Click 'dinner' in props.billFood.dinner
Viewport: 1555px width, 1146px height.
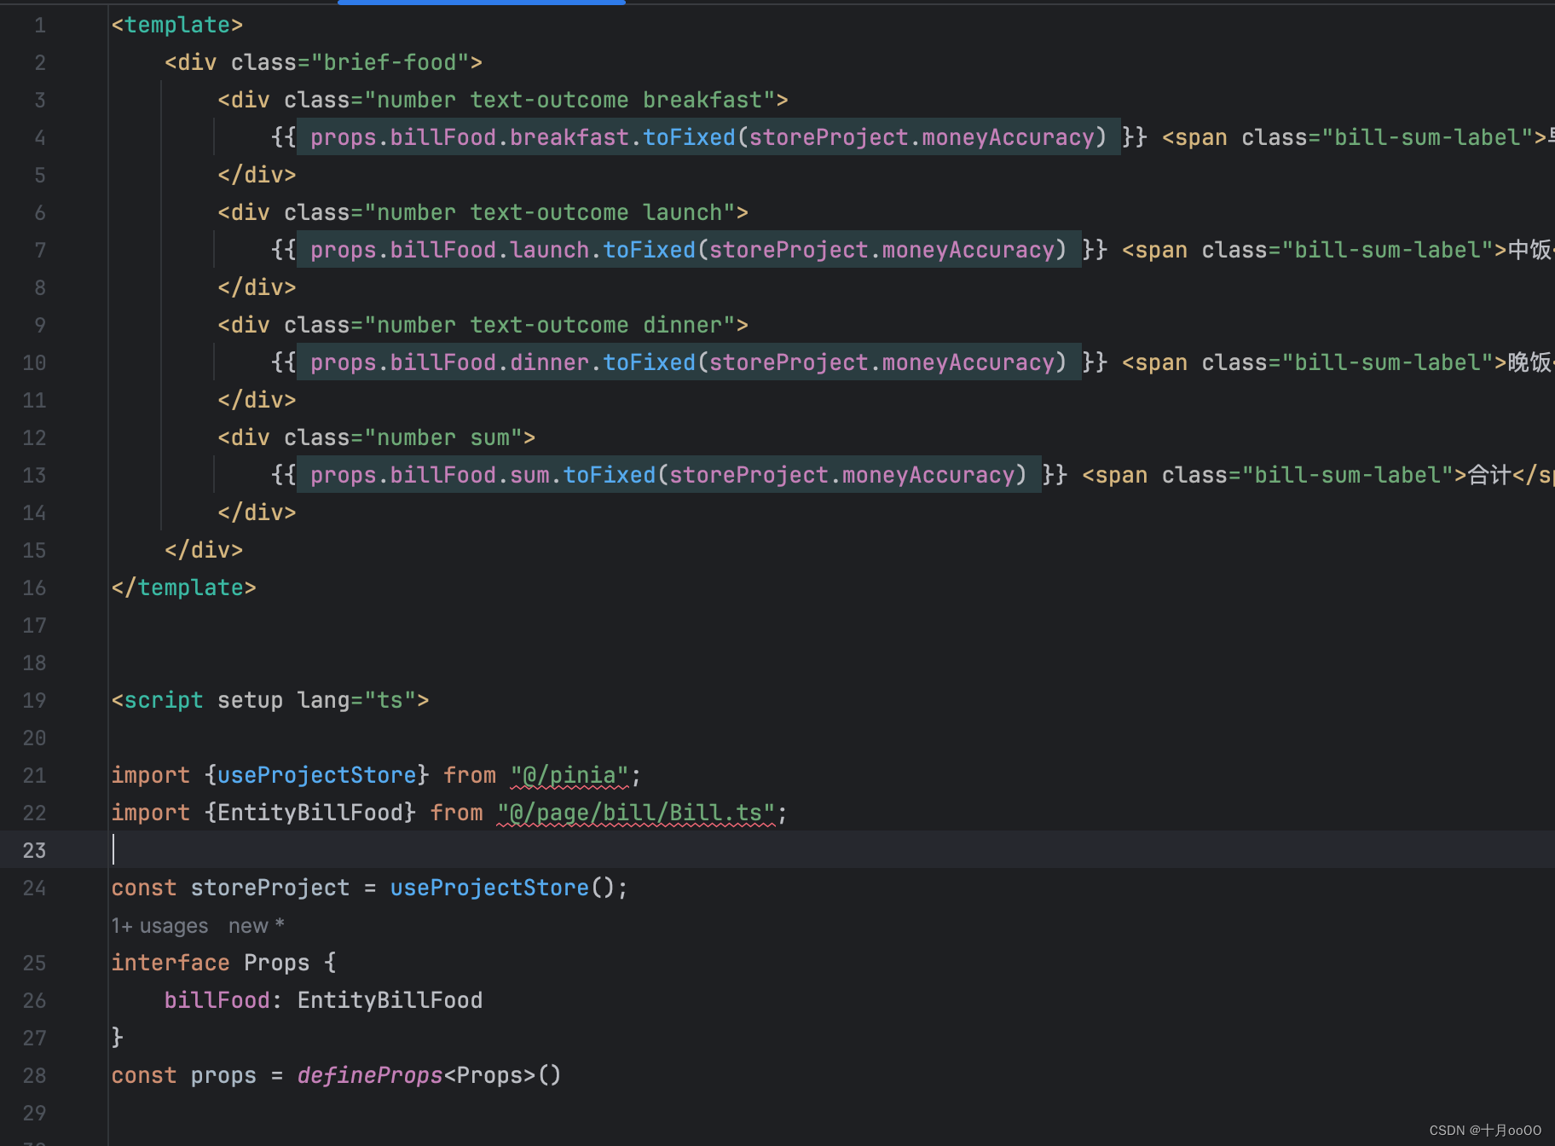click(550, 363)
